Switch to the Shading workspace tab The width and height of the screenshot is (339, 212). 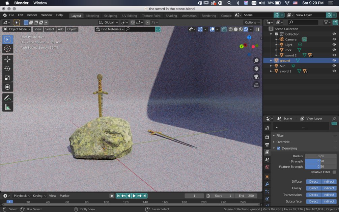click(x=171, y=16)
